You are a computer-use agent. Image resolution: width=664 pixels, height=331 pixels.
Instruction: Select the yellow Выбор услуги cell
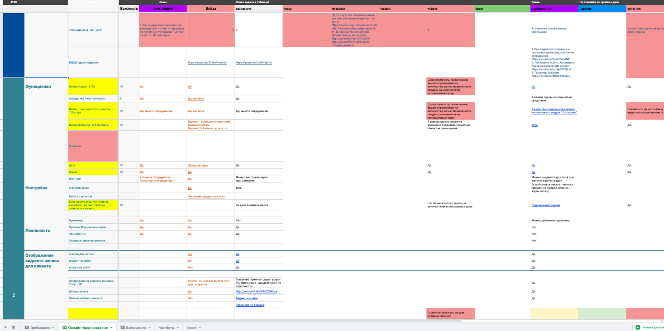(93, 86)
